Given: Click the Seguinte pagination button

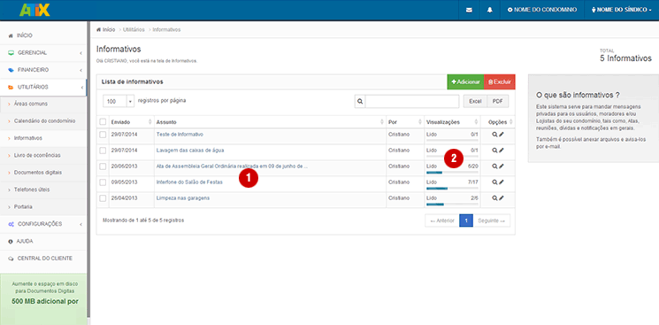Looking at the screenshot, I should [x=491, y=221].
